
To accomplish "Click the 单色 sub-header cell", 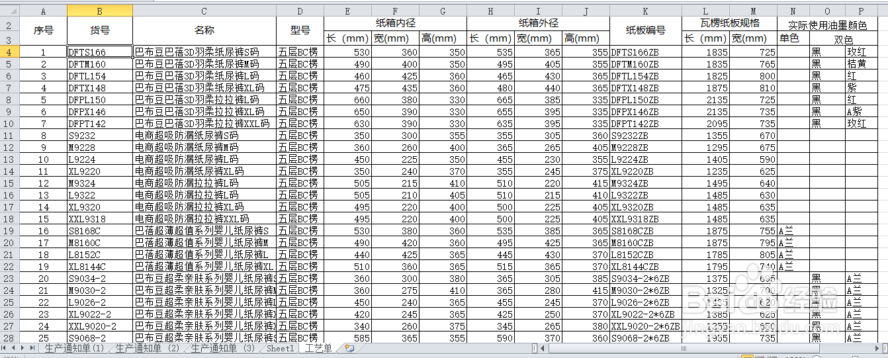I will pyautogui.click(x=793, y=38).
